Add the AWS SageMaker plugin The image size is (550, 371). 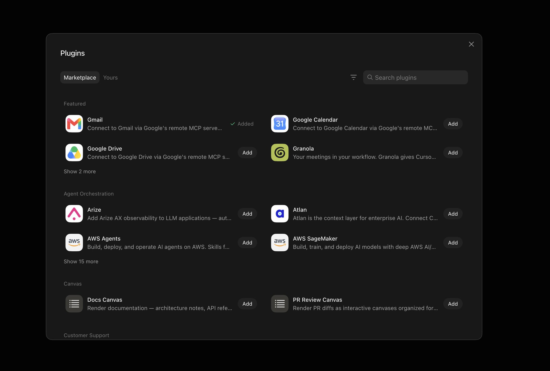[453, 242]
